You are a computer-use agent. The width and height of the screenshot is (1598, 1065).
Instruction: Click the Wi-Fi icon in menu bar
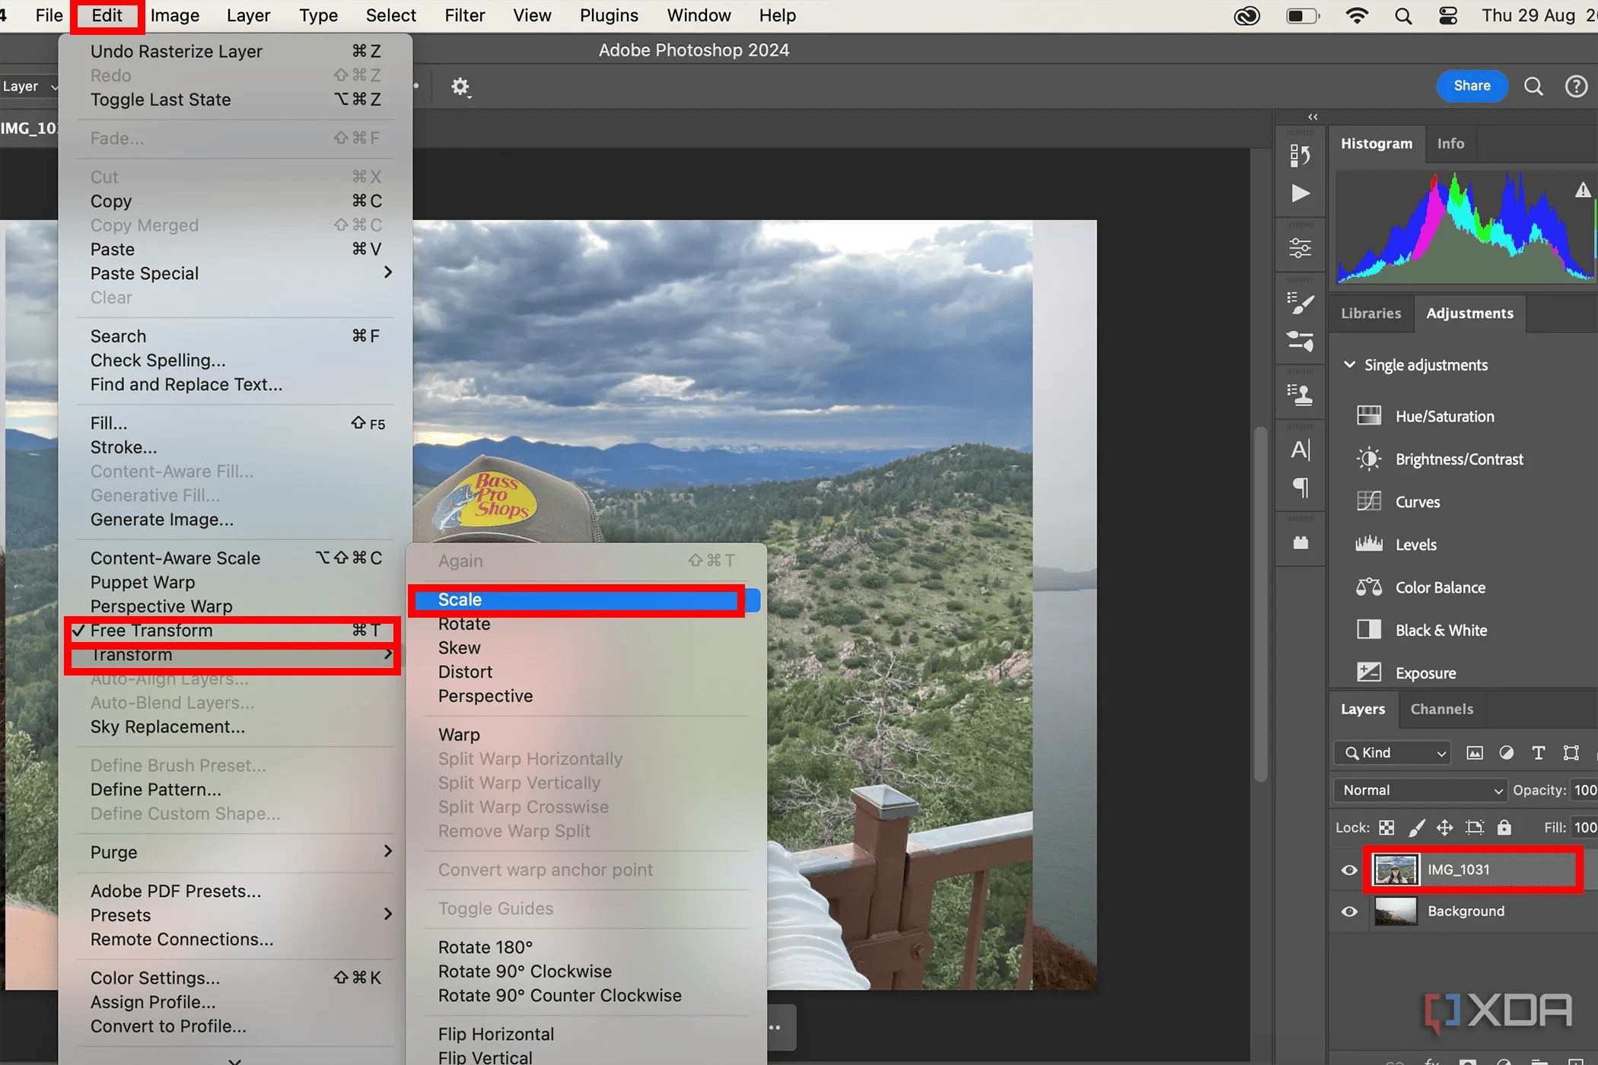point(1356,15)
